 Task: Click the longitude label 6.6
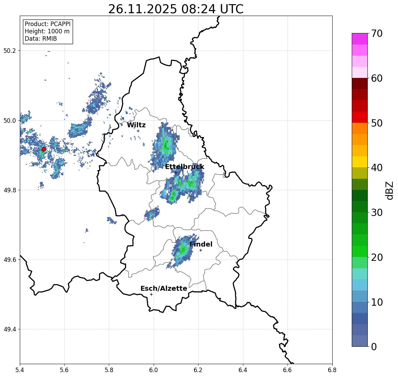[x=287, y=370]
